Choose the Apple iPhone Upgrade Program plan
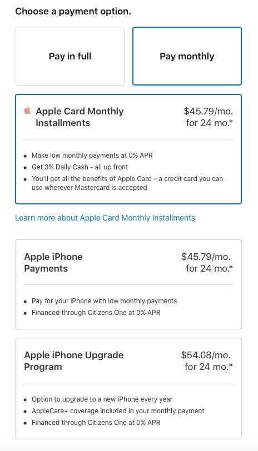Image resolution: width=258 pixels, height=451 pixels. point(128,388)
